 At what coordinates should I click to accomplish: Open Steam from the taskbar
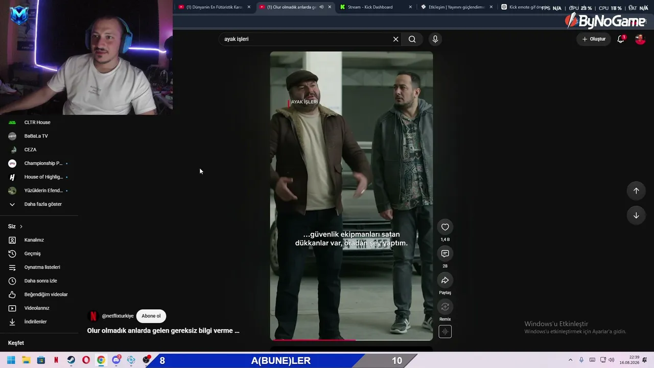click(x=71, y=360)
